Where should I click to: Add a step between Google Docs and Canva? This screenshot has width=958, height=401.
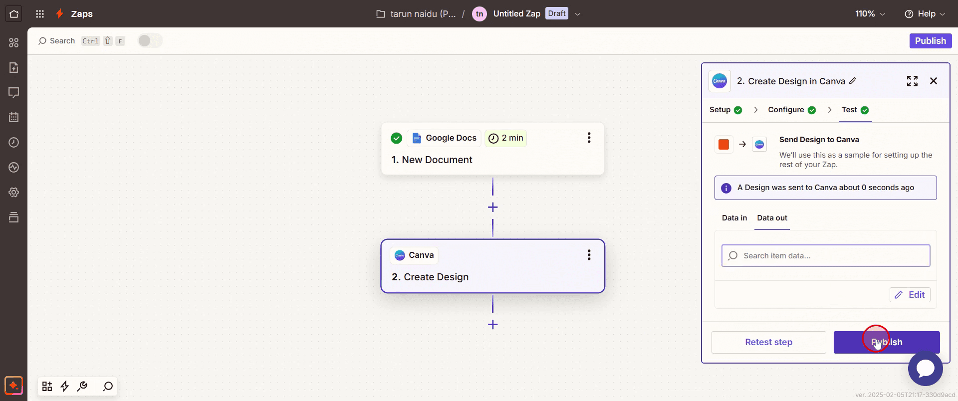coord(492,207)
